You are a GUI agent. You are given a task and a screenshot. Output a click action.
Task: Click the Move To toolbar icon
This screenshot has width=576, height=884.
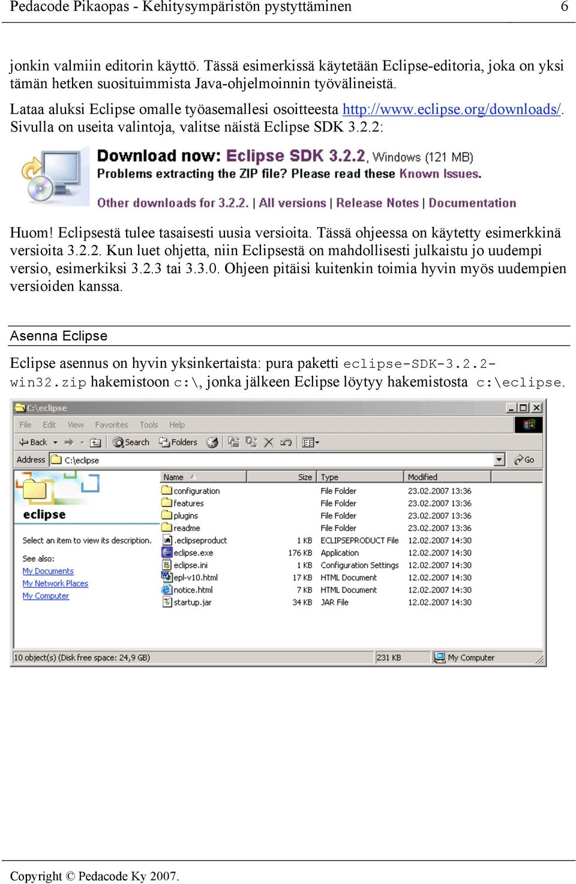point(234,442)
